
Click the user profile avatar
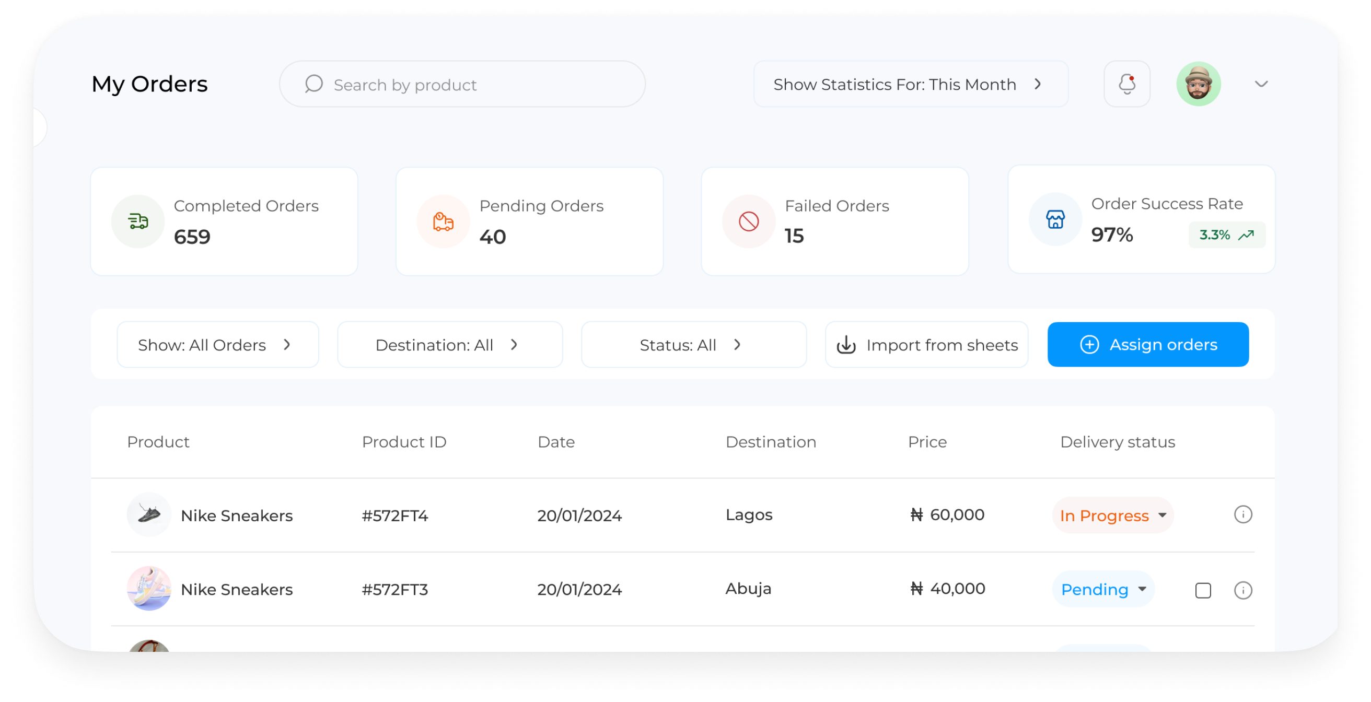click(x=1198, y=84)
